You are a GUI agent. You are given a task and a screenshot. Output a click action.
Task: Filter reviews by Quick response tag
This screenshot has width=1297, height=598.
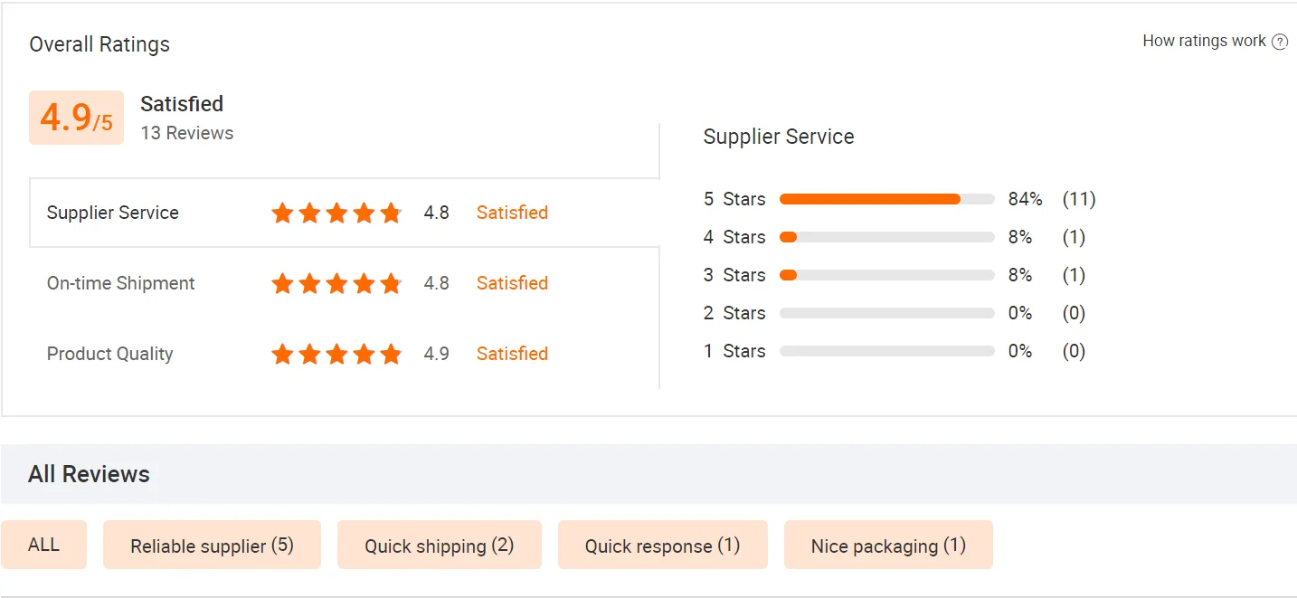click(662, 546)
